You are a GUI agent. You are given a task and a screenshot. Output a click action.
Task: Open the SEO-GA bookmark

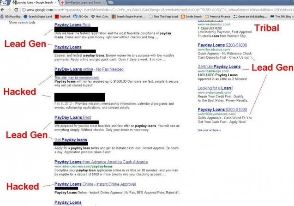coord(81,17)
